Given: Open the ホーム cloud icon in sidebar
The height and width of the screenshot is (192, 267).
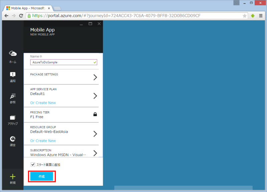Looking at the screenshot, I should (13, 53).
